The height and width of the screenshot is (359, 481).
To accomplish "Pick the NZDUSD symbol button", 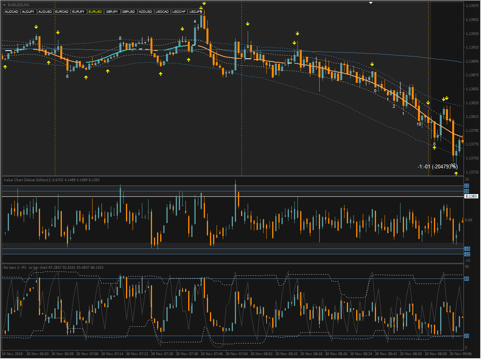I will pos(145,12).
